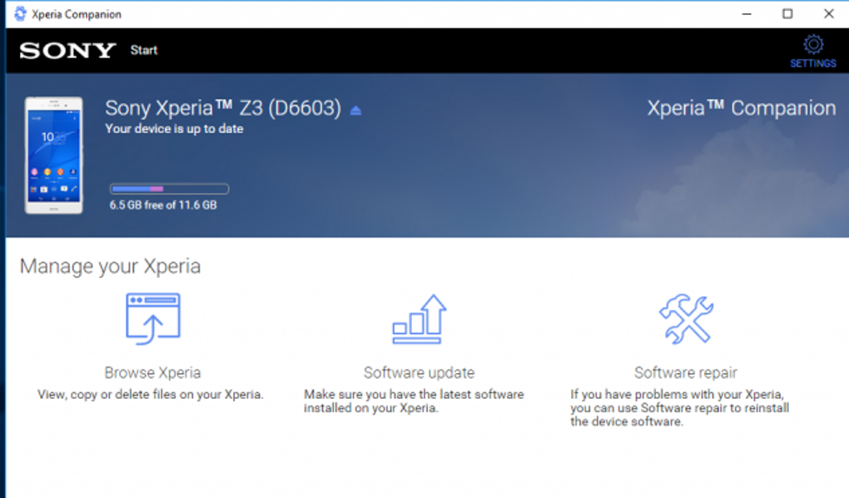This screenshot has width=849, height=498.
Task: Click the Xperia Companion icon in the title bar
Action: point(20,14)
